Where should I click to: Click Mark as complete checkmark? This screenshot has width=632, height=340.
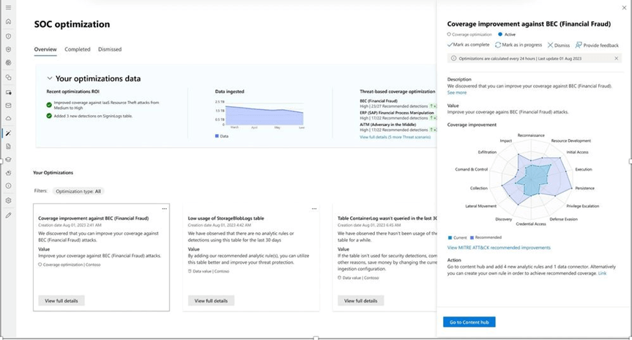point(469,45)
